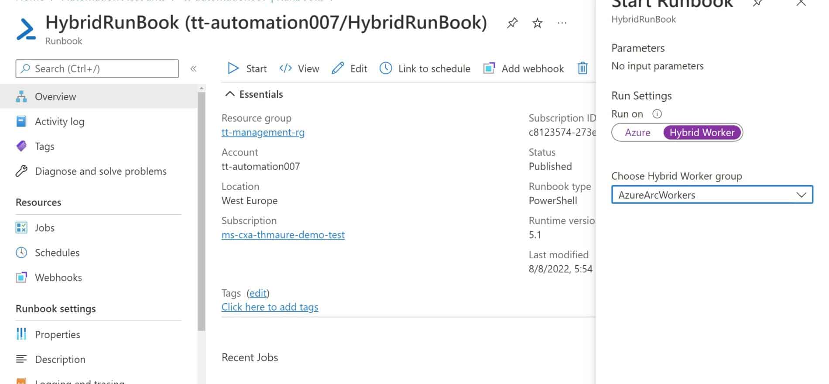Image resolution: width=829 pixels, height=384 pixels.
Task: Click the 'tt-automation007' account value
Action: (261, 166)
